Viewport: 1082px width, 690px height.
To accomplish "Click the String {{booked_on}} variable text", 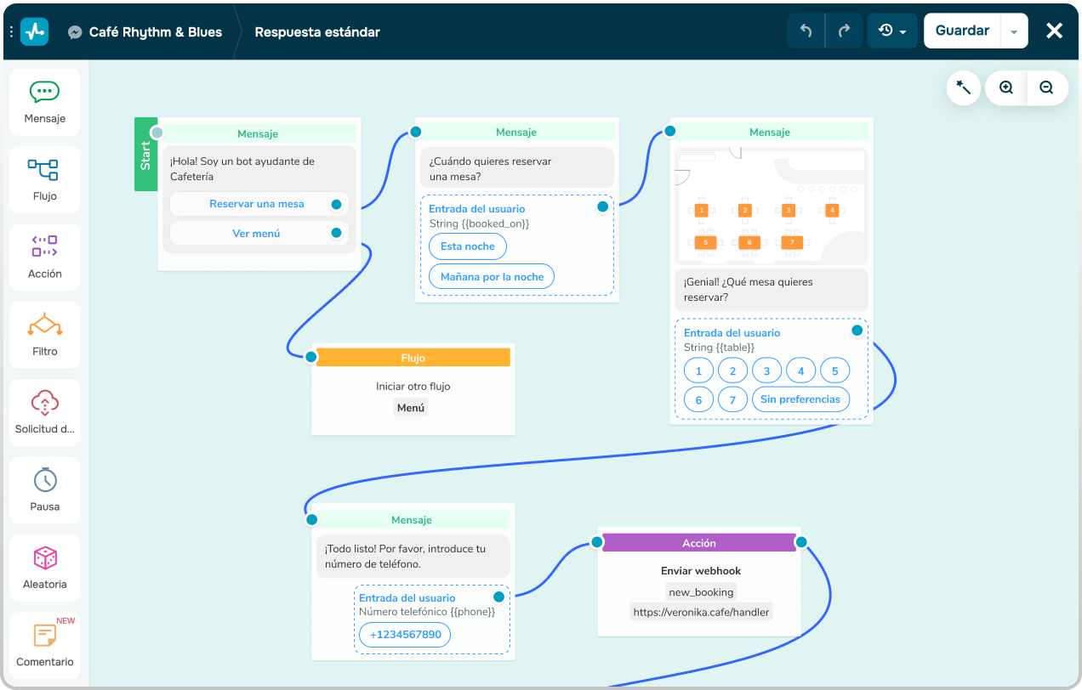I will (479, 223).
